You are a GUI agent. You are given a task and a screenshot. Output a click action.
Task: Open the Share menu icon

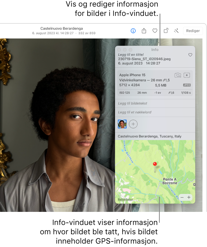(x=144, y=31)
